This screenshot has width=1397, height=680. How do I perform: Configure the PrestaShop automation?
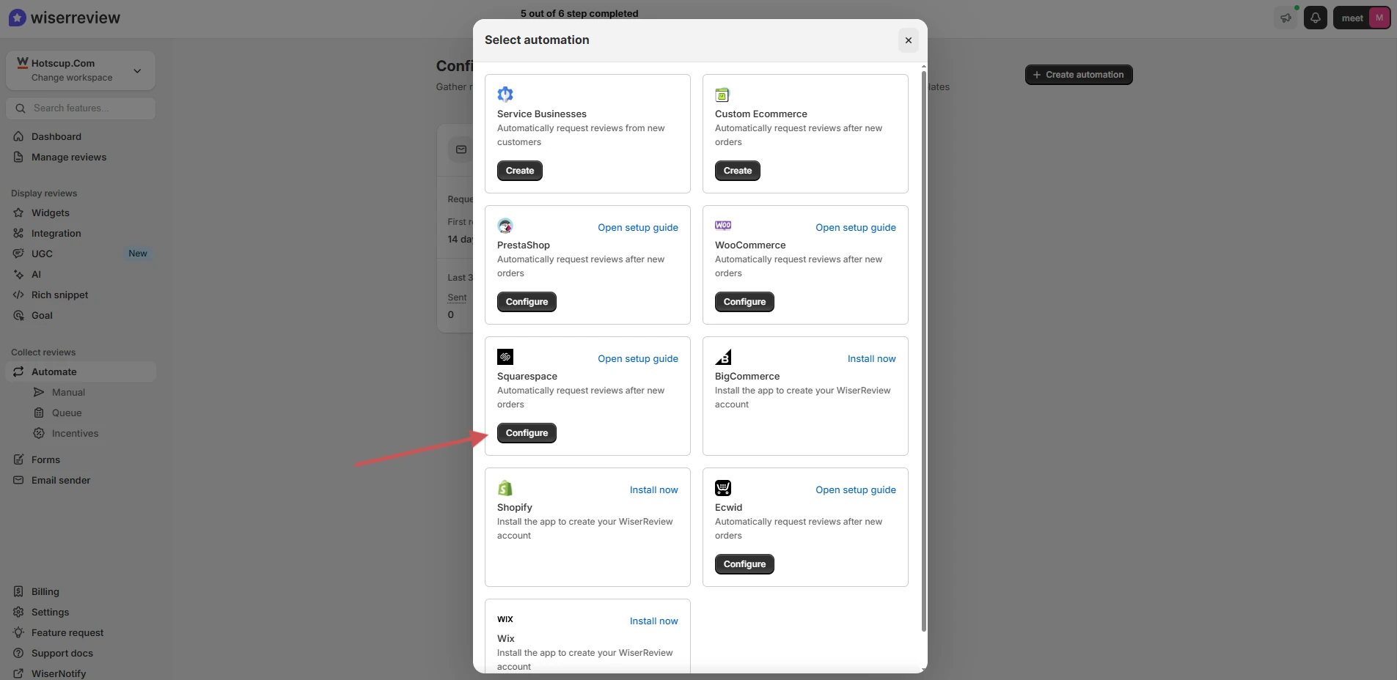[527, 302]
